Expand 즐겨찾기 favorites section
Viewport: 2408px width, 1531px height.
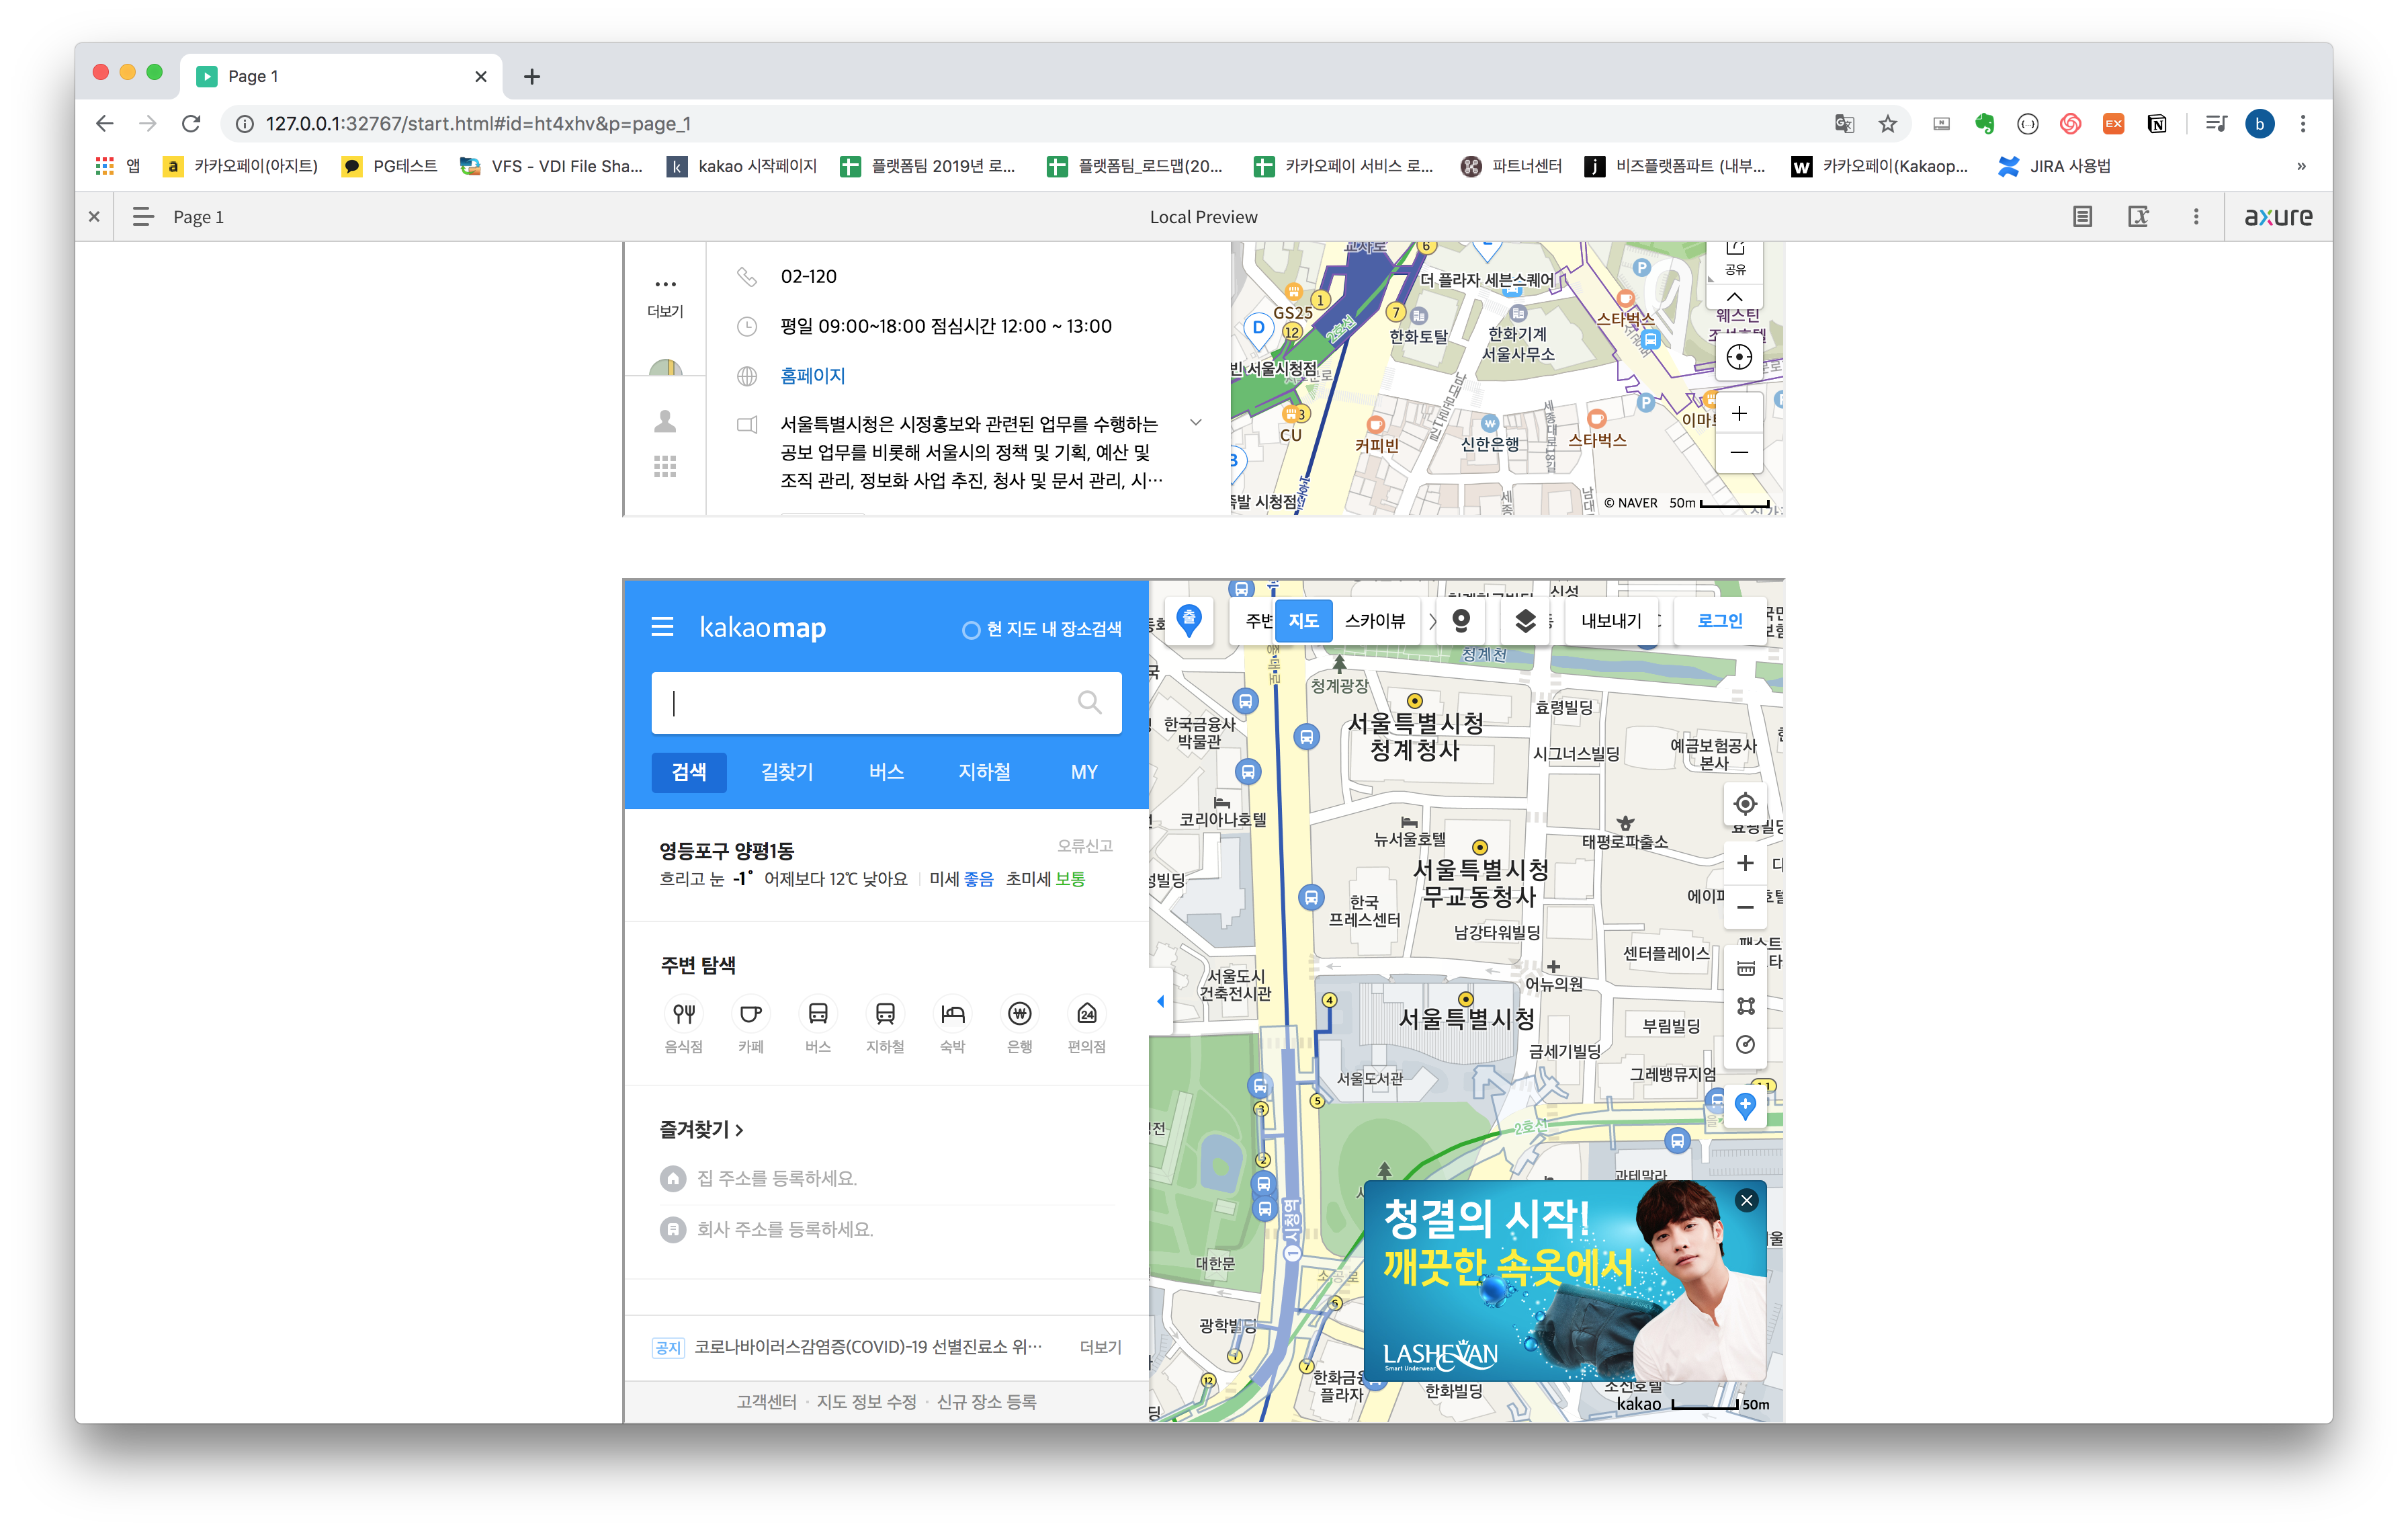click(x=701, y=1130)
